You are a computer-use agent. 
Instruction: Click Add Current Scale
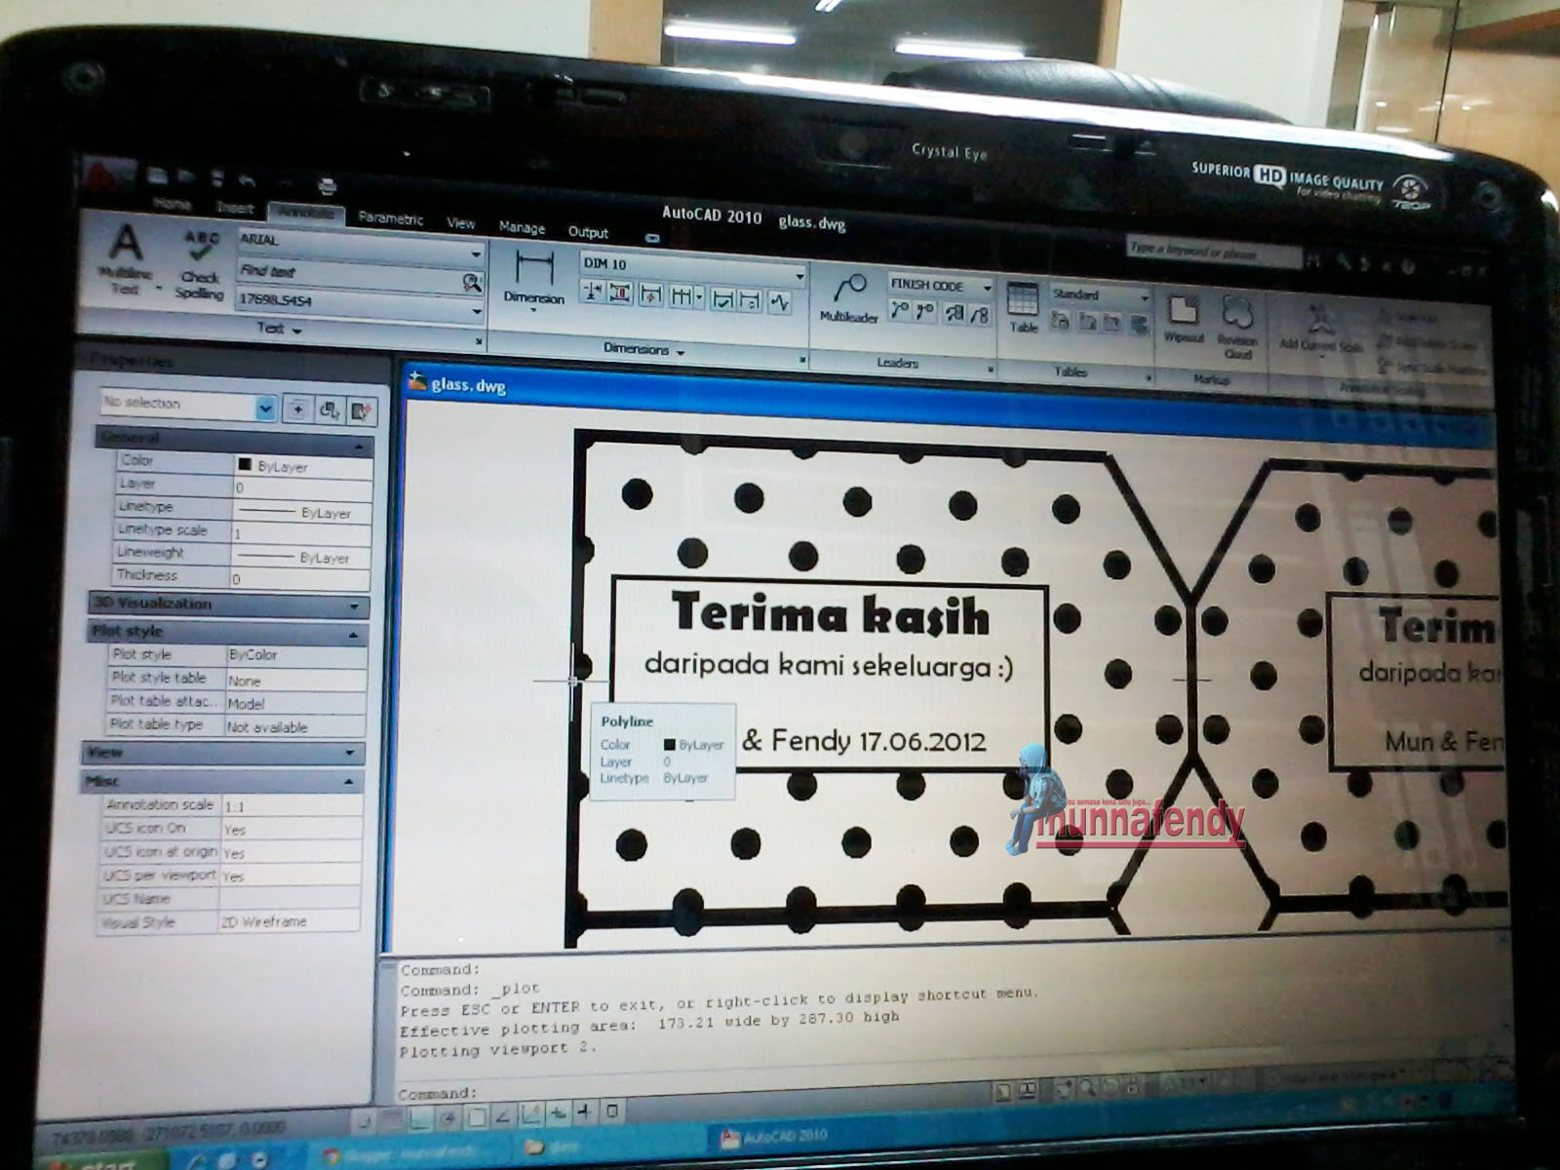[1320, 328]
